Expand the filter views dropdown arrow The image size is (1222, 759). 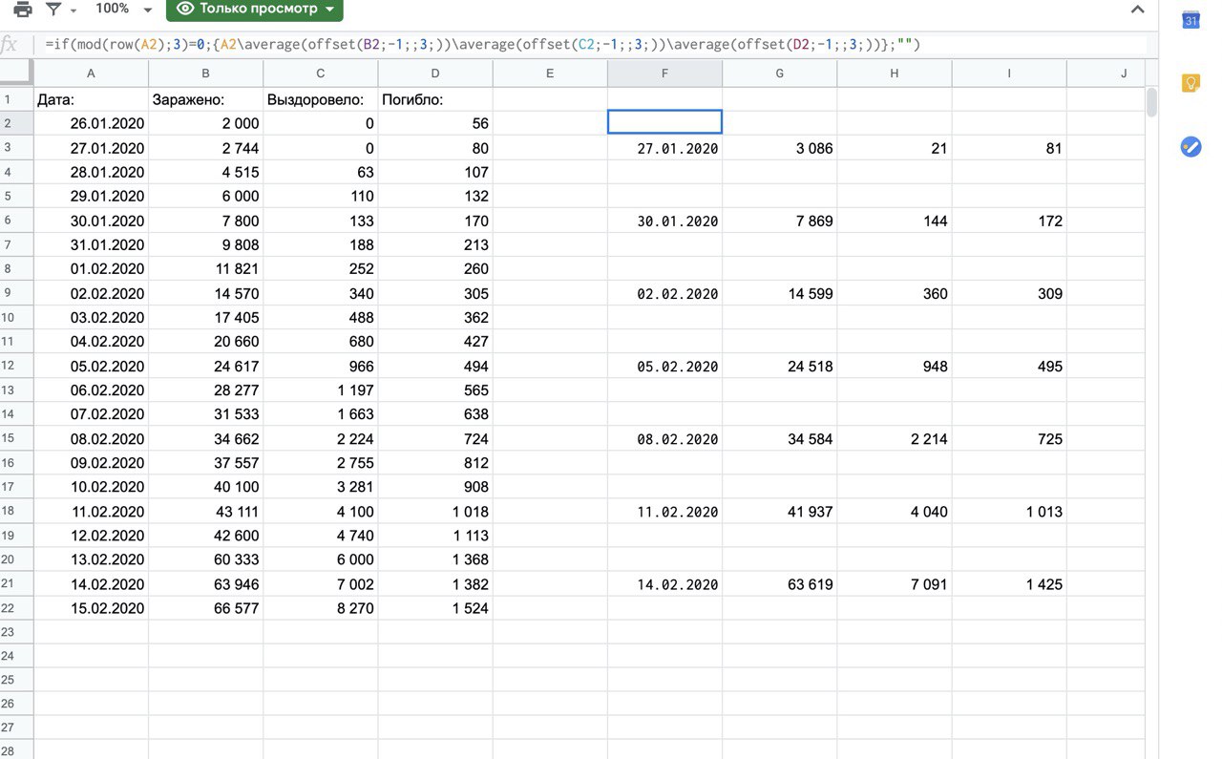[x=74, y=11]
